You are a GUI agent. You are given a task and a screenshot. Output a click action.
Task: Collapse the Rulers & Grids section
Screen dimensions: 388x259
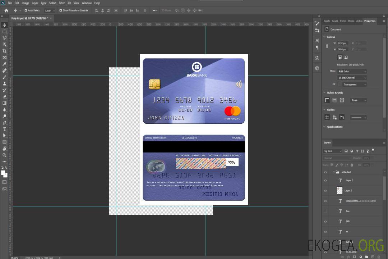(325, 92)
